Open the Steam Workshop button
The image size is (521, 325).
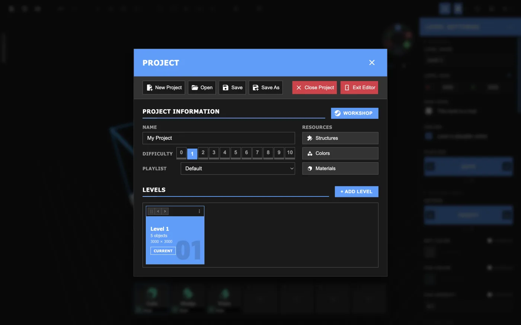355,113
